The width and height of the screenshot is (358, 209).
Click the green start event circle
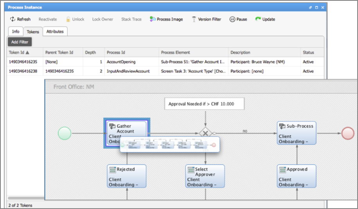tap(65, 133)
